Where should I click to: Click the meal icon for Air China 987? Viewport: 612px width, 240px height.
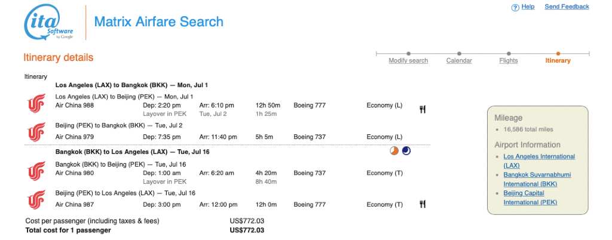(x=423, y=204)
